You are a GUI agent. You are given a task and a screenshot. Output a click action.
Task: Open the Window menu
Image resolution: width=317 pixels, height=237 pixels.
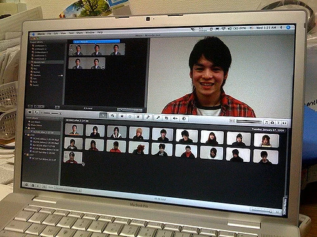(90, 32)
